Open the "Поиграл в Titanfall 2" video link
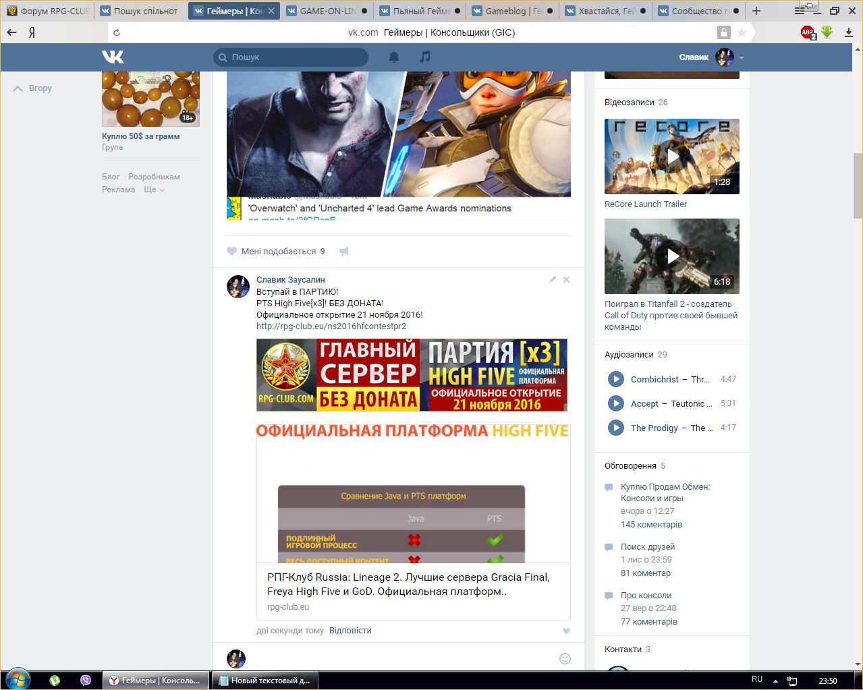The image size is (863, 690). click(x=671, y=316)
